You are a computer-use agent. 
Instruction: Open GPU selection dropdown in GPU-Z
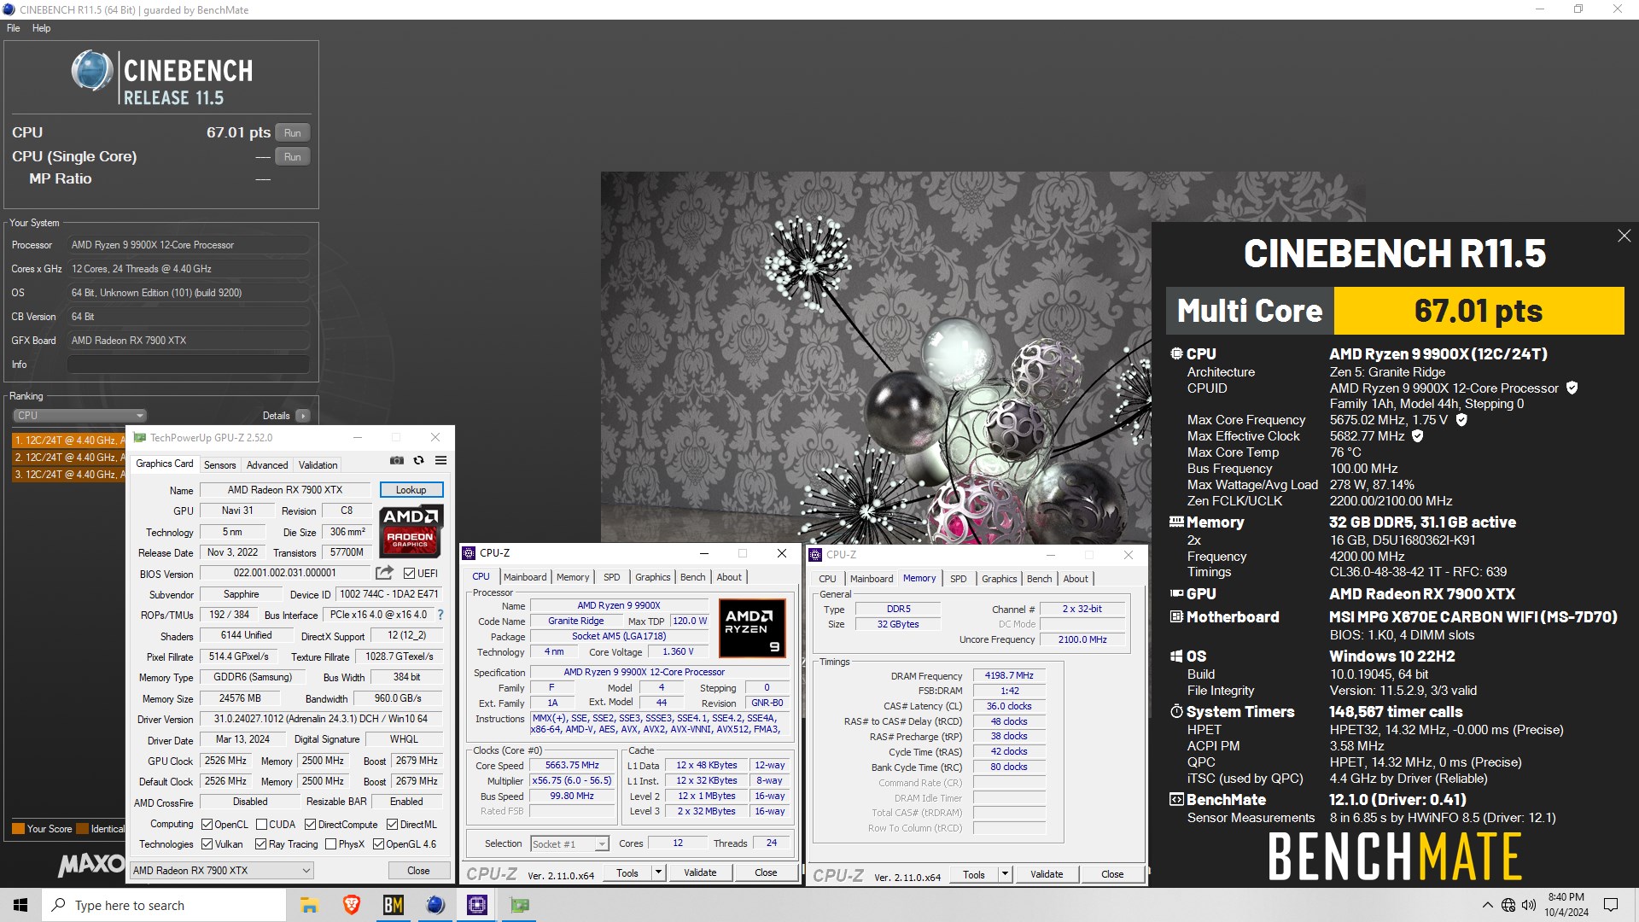[222, 871]
